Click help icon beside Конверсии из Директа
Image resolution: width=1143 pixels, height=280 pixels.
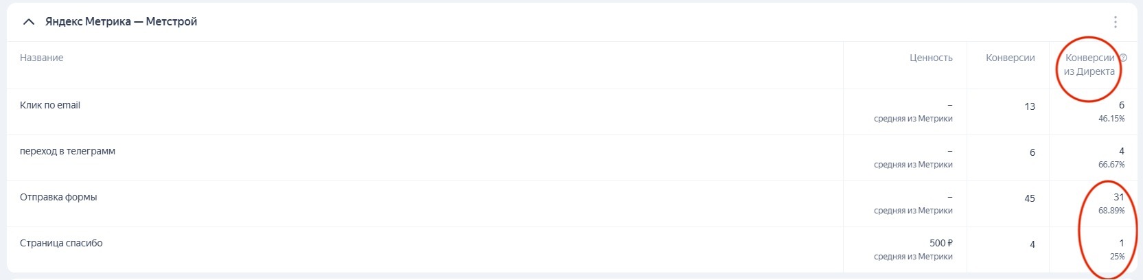click(1123, 58)
